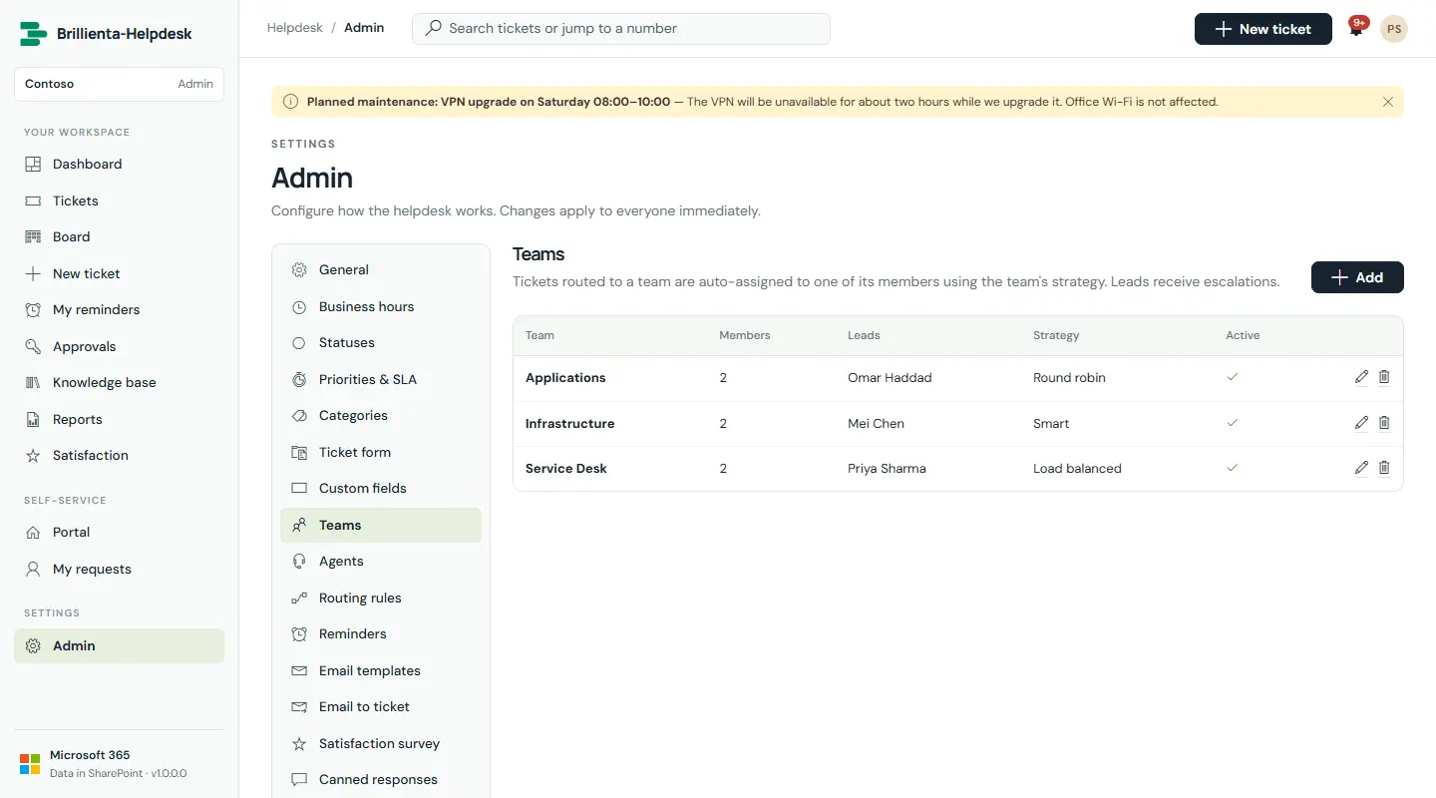The height and width of the screenshot is (798, 1436).
Task: Add a new team
Action: click(1357, 277)
